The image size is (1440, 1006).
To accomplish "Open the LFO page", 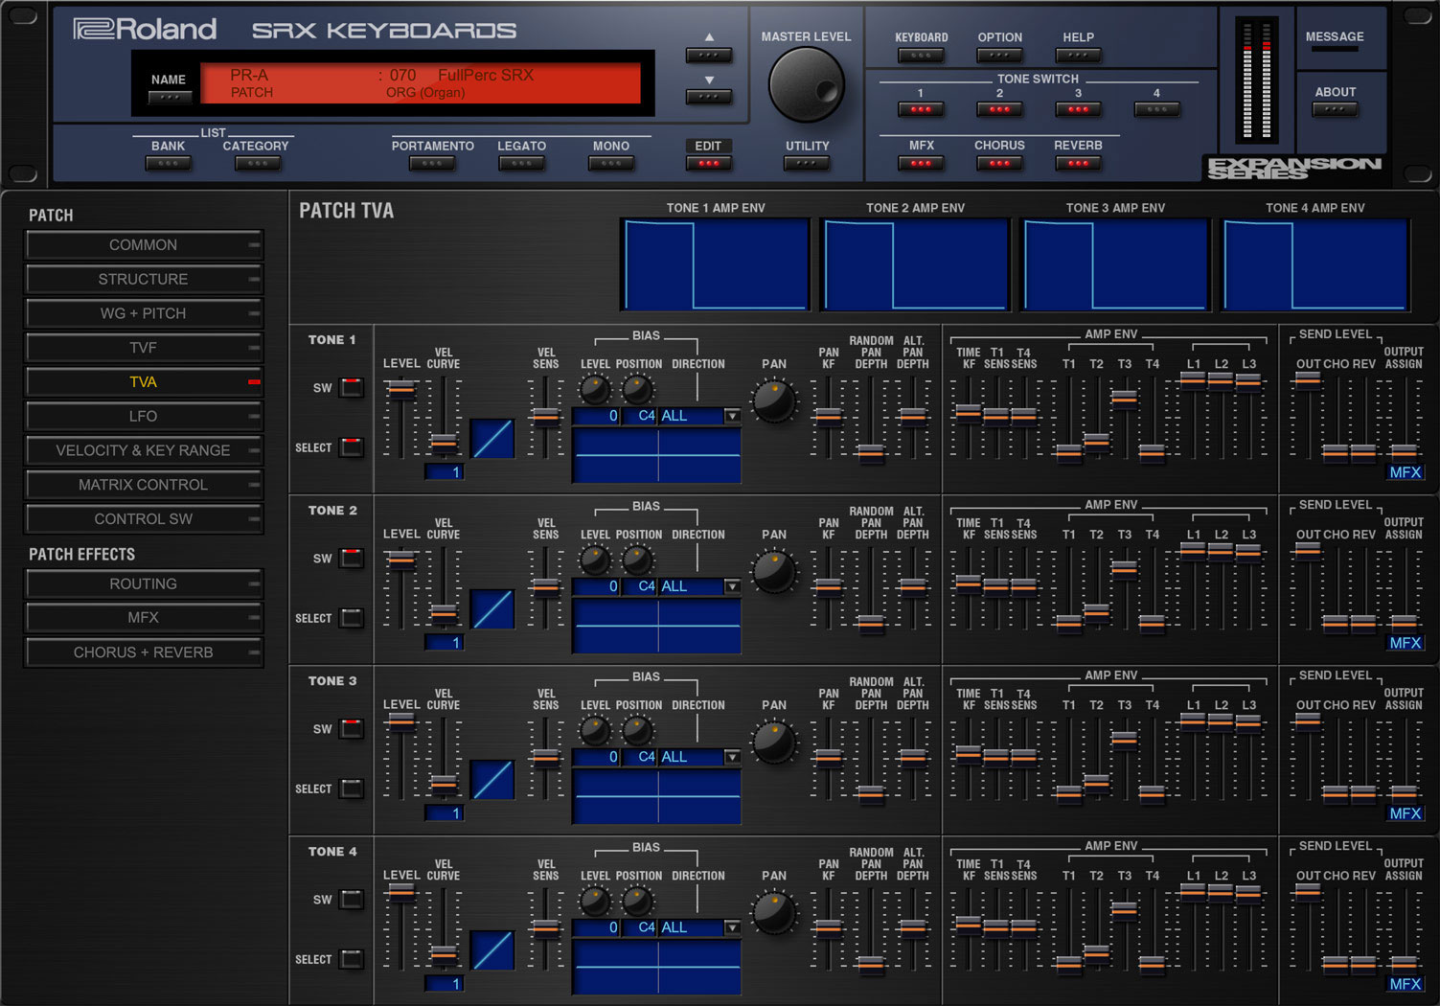I will pyautogui.click(x=144, y=416).
